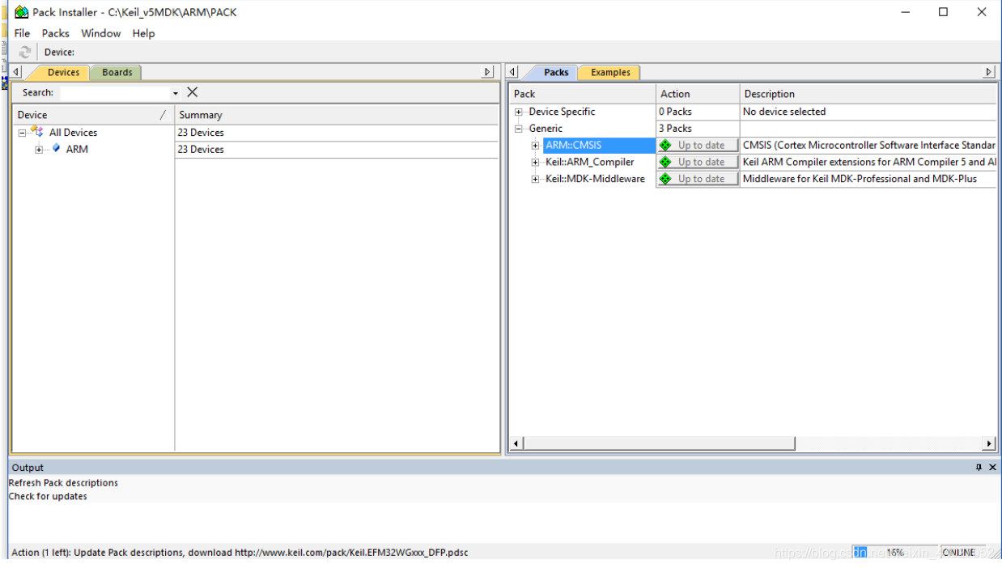Select the Device Specific tree row
Viewport: 1002px width, 568px height.
(x=562, y=112)
